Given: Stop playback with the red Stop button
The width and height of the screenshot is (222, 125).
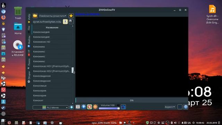Looking at the screenshot, I should coord(89,107).
